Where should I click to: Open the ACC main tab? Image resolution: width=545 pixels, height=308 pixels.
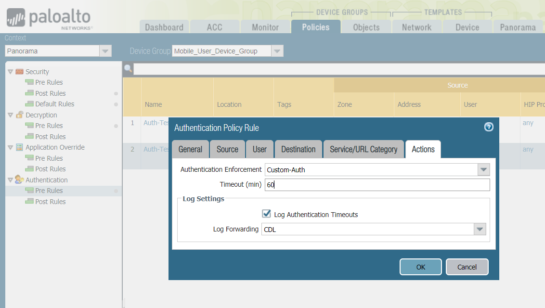pyautogui.click(x=214, y=27)
